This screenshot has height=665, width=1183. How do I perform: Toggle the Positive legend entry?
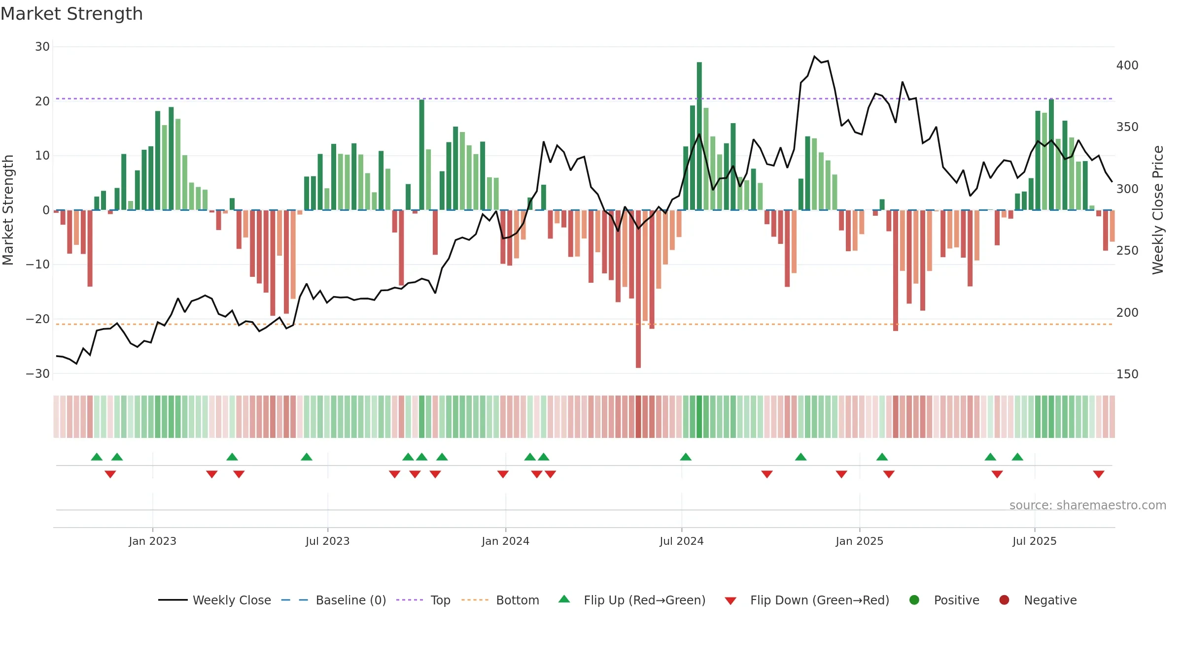944,600
